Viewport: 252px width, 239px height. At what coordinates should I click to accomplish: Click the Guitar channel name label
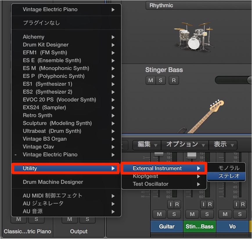pos(167,226)
